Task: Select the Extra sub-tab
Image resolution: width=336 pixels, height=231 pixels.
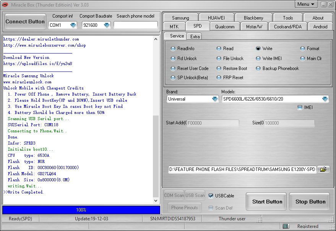Action: pos(195,36)
